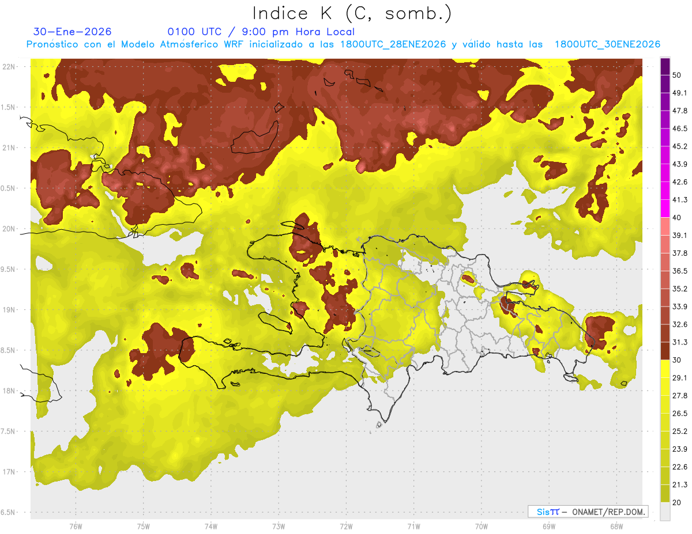Click the '71W' longitude label

click(413, 526)
